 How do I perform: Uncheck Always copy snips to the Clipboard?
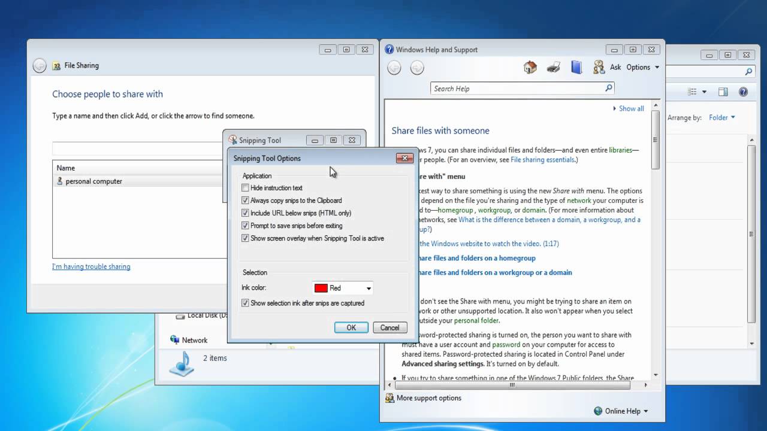pos(245,201)
